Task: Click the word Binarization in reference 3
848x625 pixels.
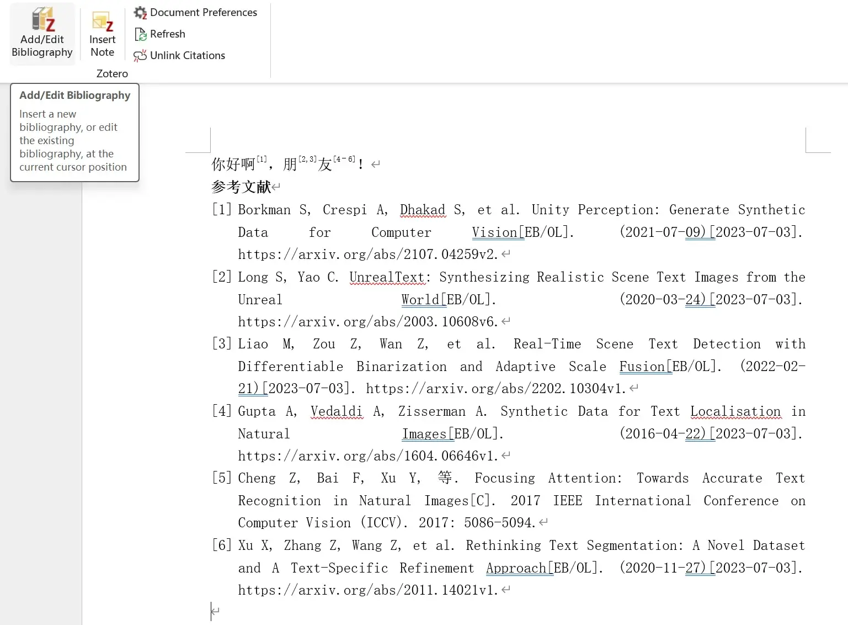Action: coord(402,367)
